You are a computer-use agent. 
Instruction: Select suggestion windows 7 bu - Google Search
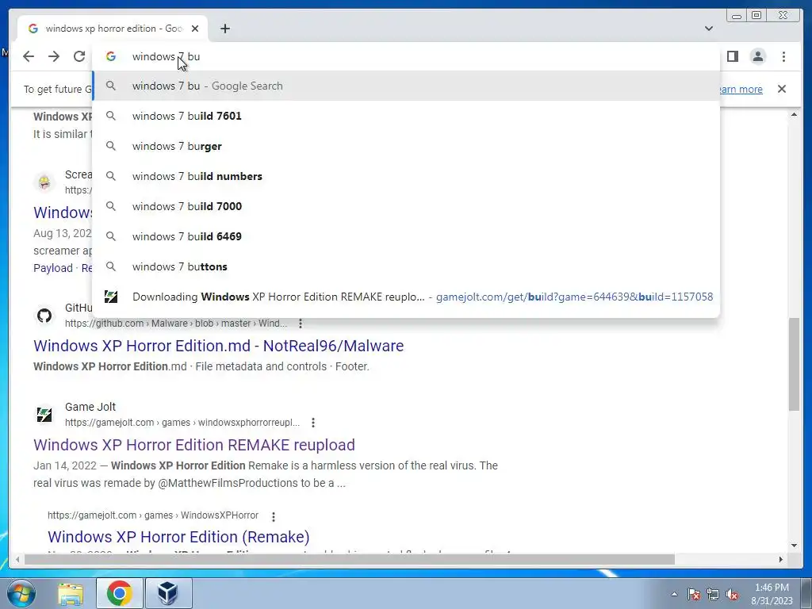point(406,86)
